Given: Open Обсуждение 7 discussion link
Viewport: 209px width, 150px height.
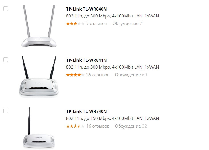Looking at the screenshot, I should click(127, 24).
